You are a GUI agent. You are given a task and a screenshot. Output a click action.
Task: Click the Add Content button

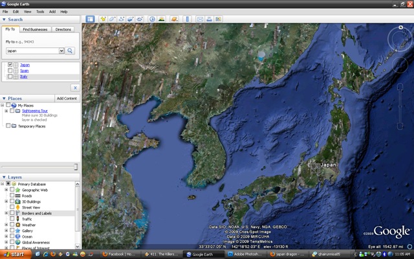click(x=67, y=98)
